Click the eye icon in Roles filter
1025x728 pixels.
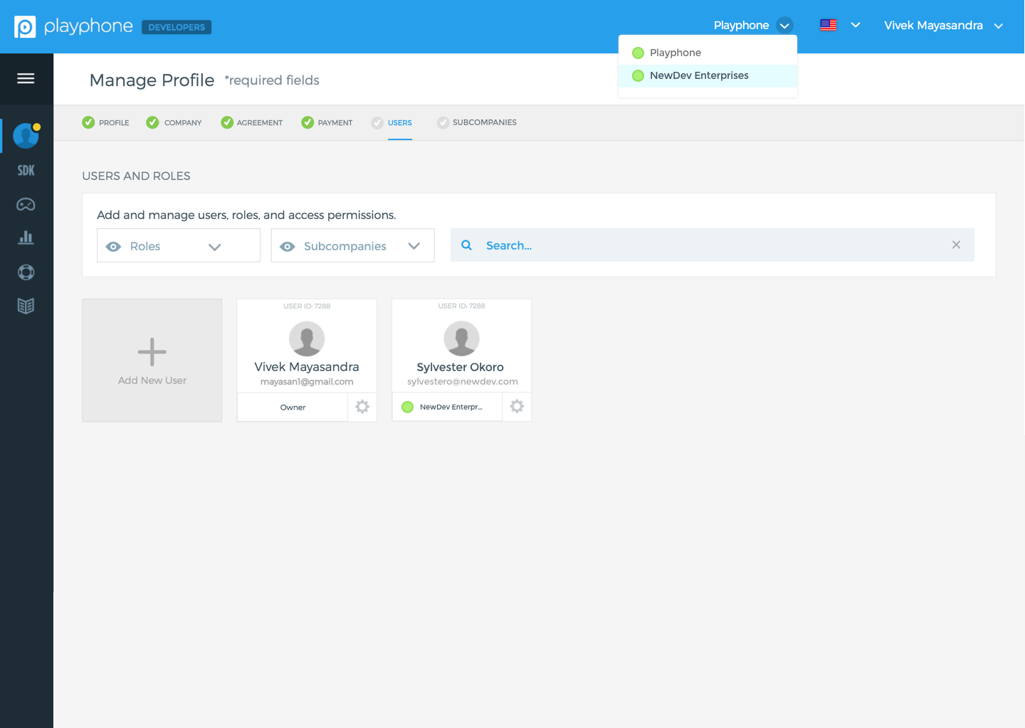click(113, 247)
